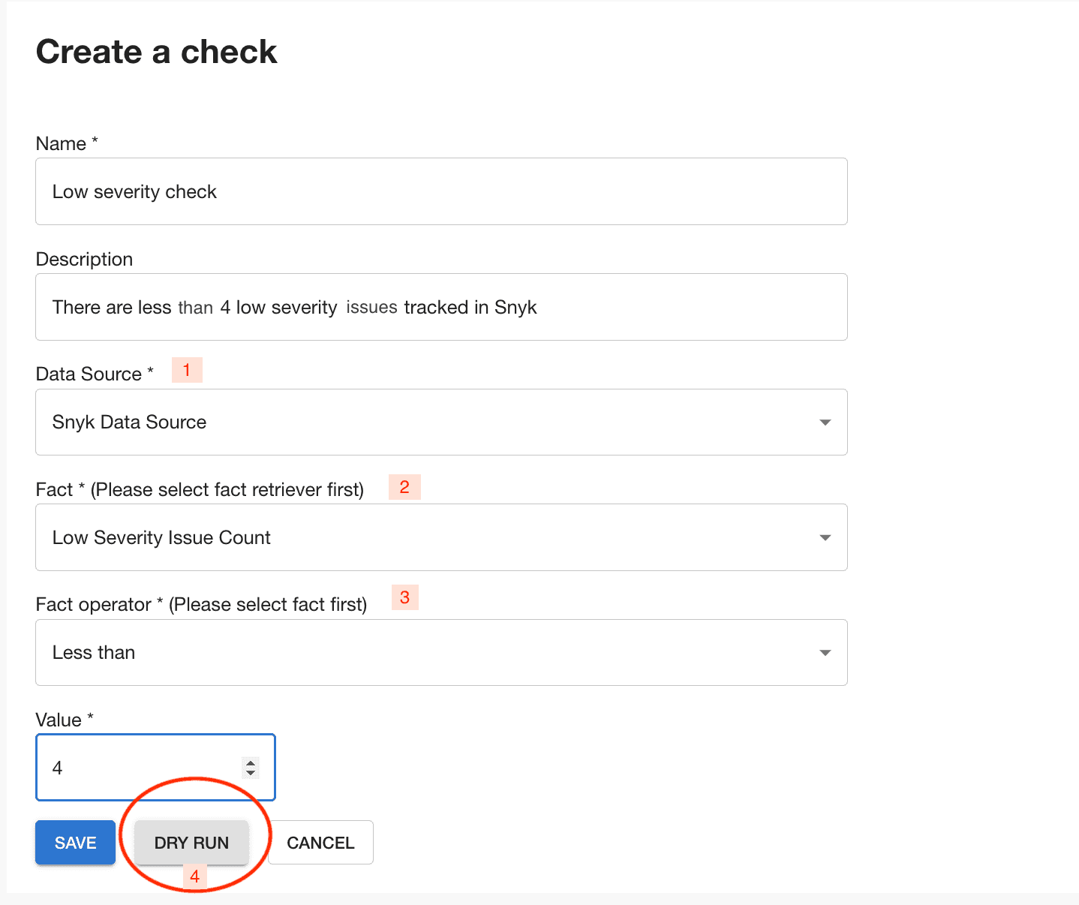The image size is (1079, 905).
Task: Click the 'Data Source *' label
Action: (95, 374)
